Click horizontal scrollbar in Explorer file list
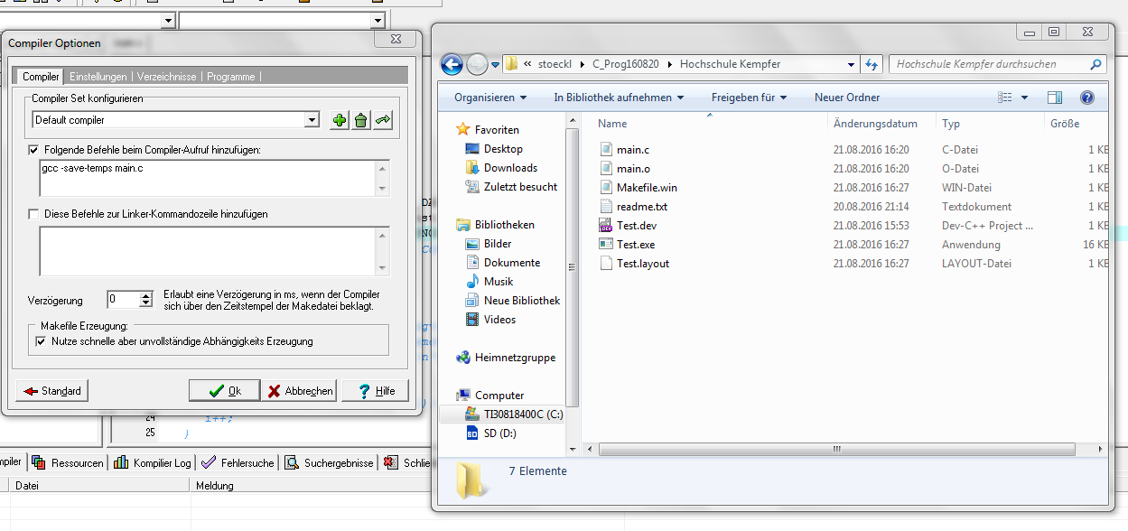 point(836,449)
